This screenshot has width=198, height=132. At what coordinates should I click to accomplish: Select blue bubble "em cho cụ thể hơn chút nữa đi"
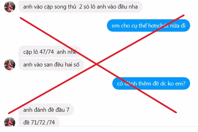coord(148,25)
